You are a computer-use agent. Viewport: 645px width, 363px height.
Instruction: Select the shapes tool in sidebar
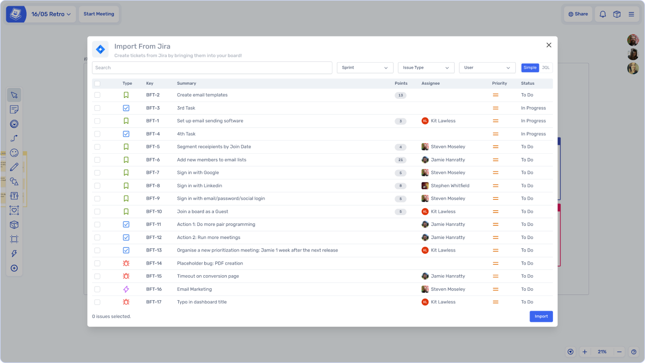[x=14, y=181]
